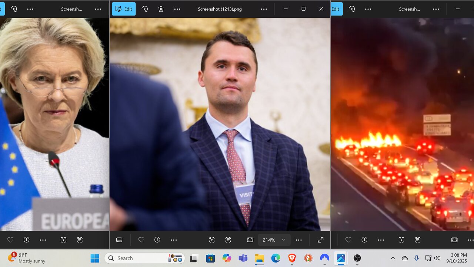The image size is (474, 267).
Task: Open the OneDrive cloud tray icon
Action: [x=405, y=258]
